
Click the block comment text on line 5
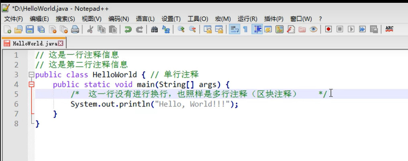tap(199, 94)
